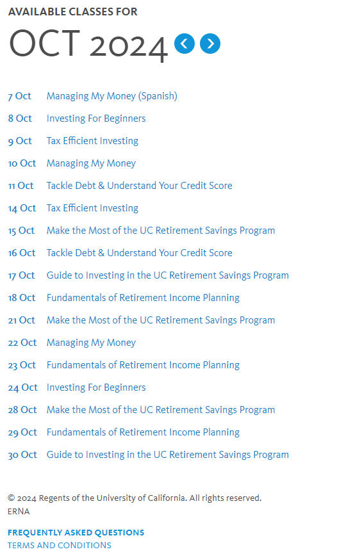Image resolution: width=337 pixels, height=554 pixels.
Task: View Terms and Conditions
Action: [60, 545]
